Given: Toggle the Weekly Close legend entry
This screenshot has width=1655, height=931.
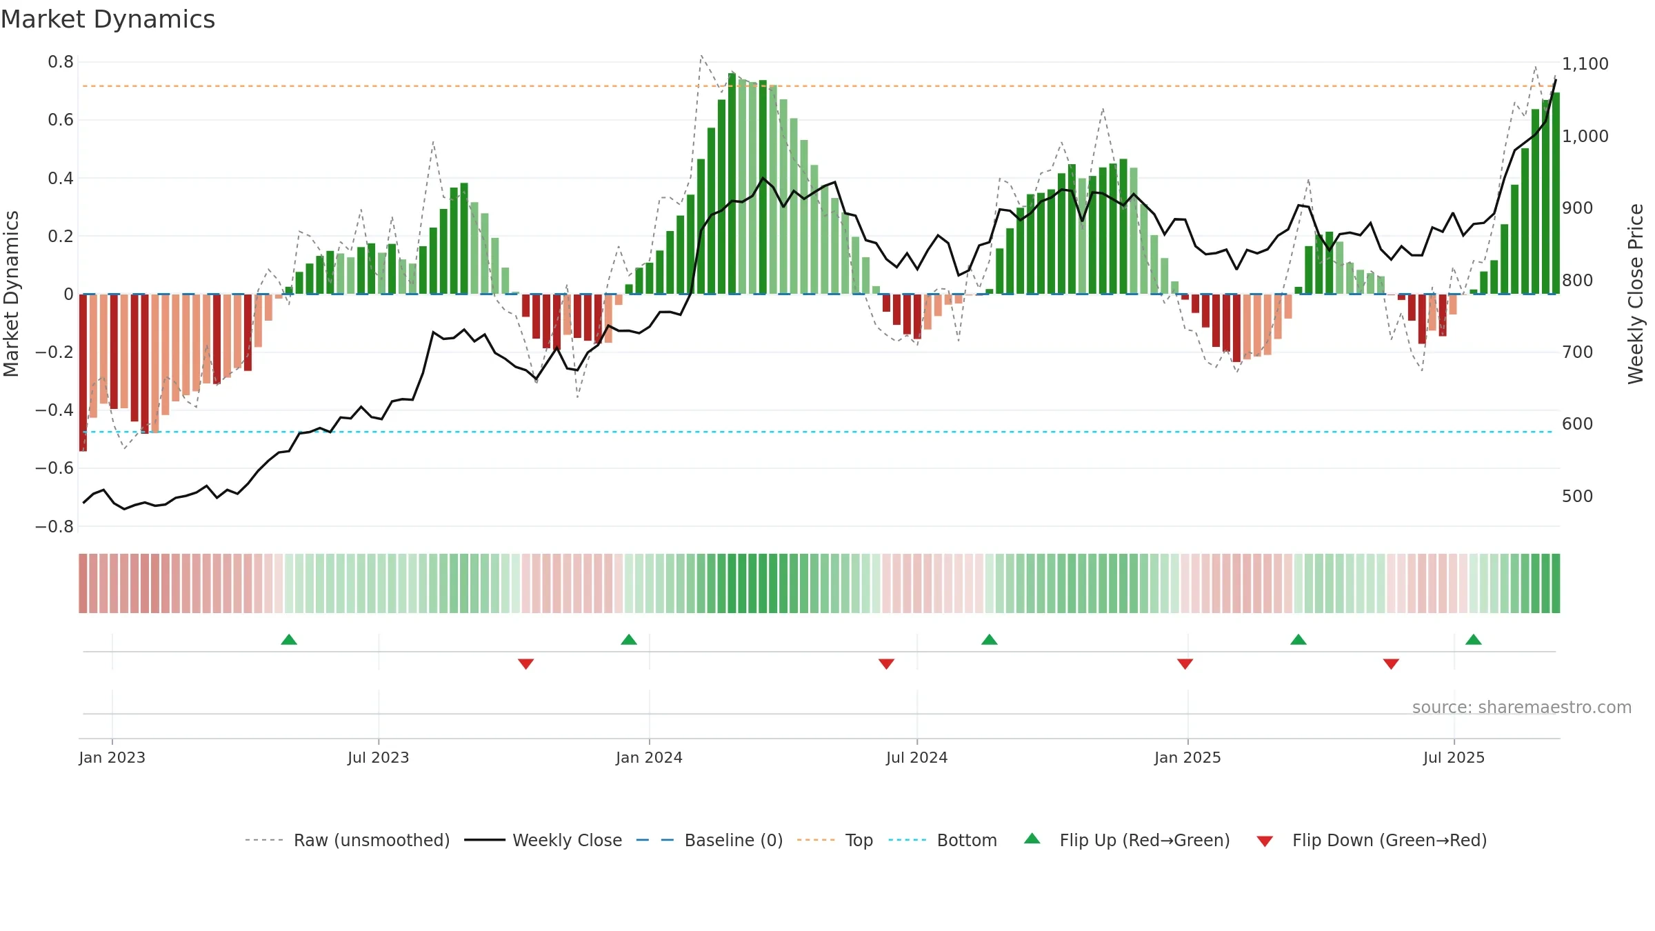Looking at the screenshot, I should 543,840.
